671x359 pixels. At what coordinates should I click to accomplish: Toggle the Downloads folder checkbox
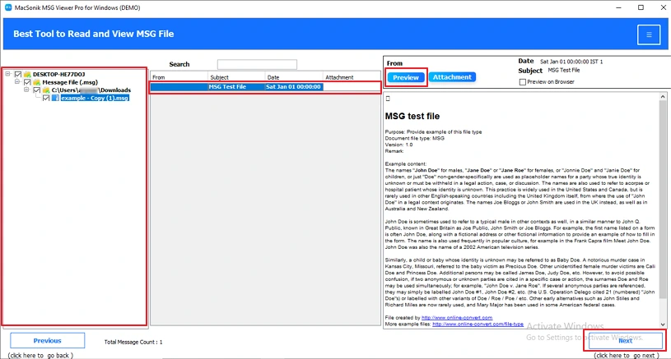pyautogui.click(x=37, y=90)
